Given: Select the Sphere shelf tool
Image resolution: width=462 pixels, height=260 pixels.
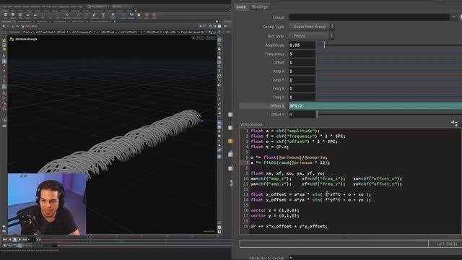Looking at the screenshot, I should tap(13, 15).
